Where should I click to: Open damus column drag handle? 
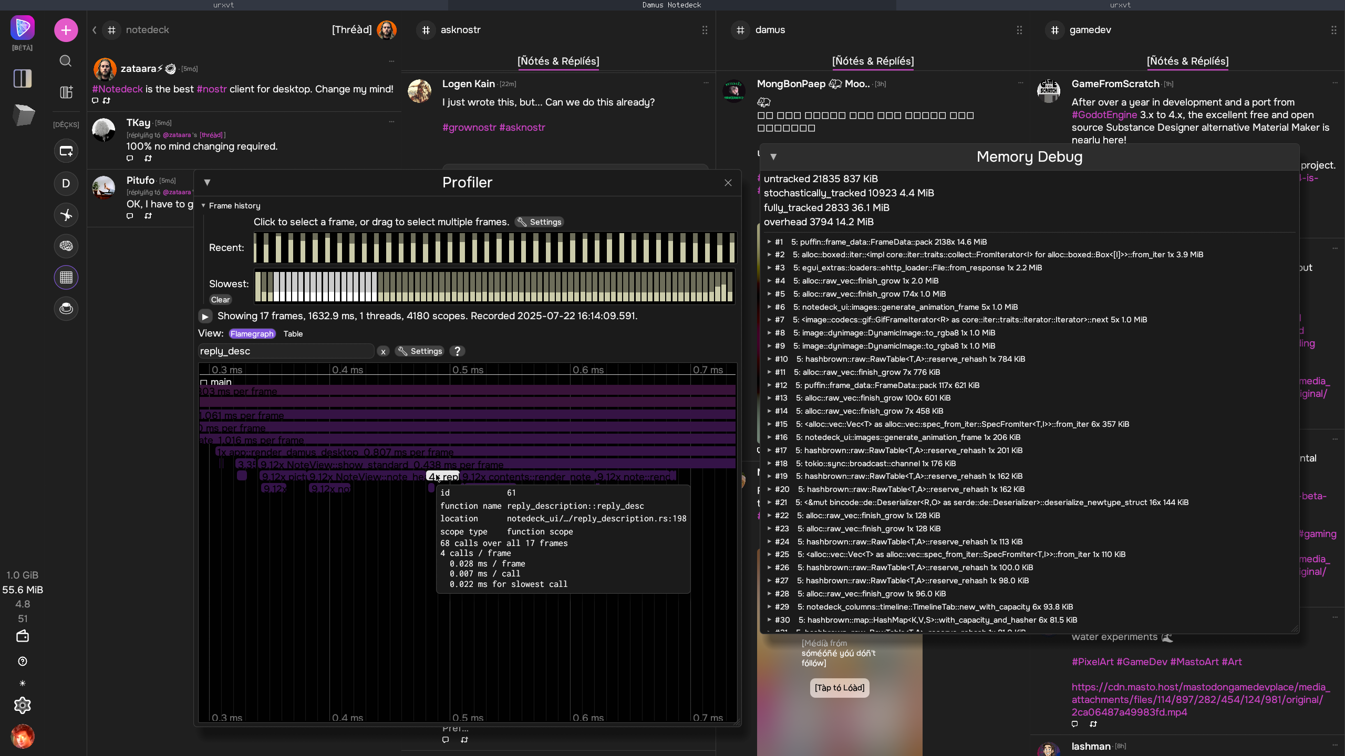[1019, 30]
